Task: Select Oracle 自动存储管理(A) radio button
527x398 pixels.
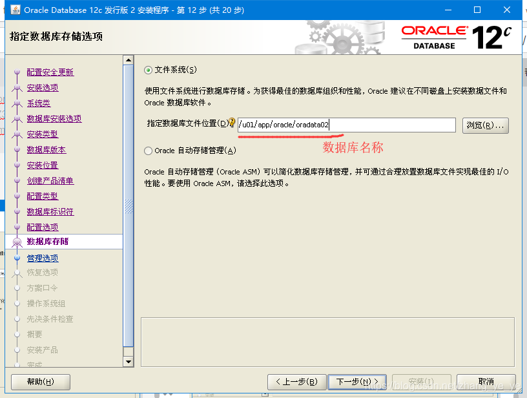Action: pos(148,151)
